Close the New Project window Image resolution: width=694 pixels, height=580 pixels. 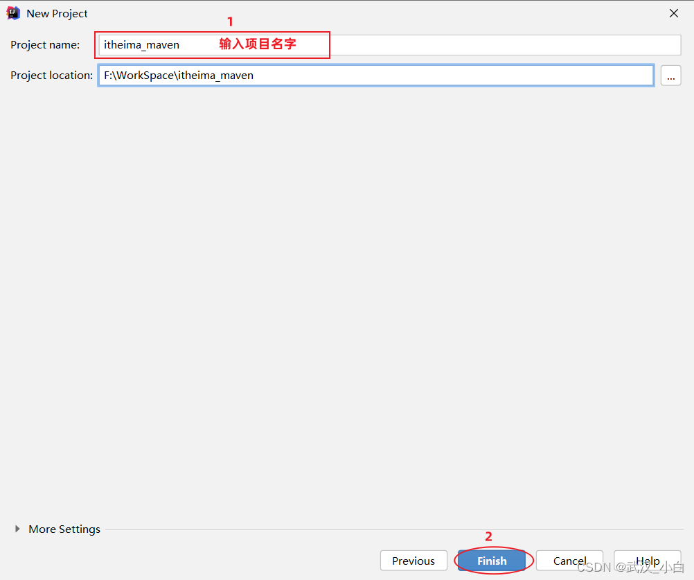[x=674, y=14]
